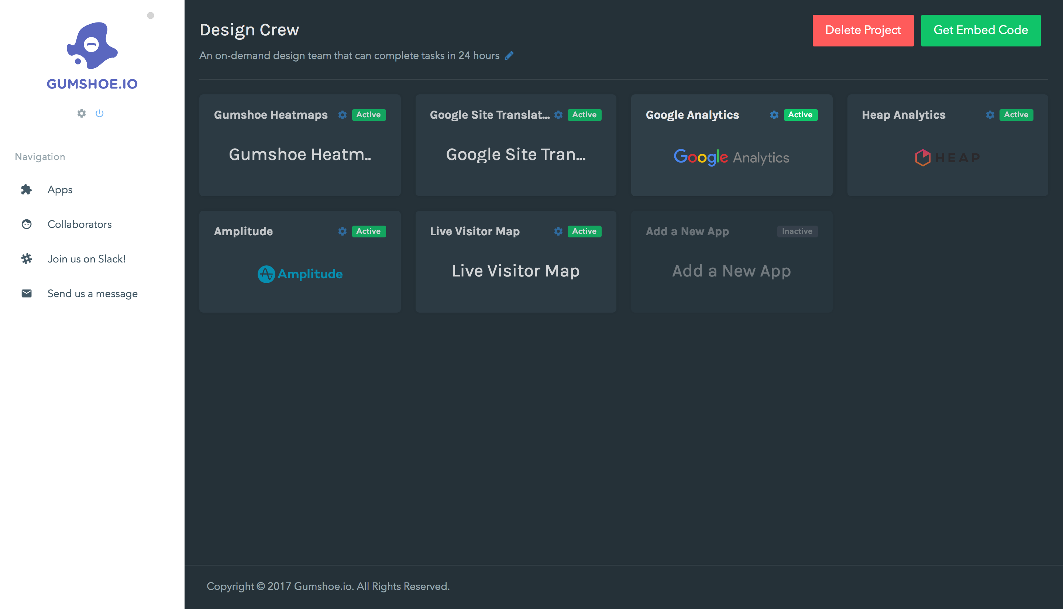1063x609 pixels.
Task: Open Google Site Translate settings gear
Action: pyautogui.click(x=558, y=115)
